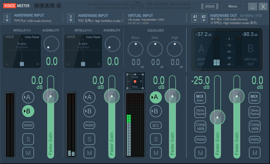Mute Hardware Input 1 strip
This screenshot has width=270, height=164.
point(28,153)
